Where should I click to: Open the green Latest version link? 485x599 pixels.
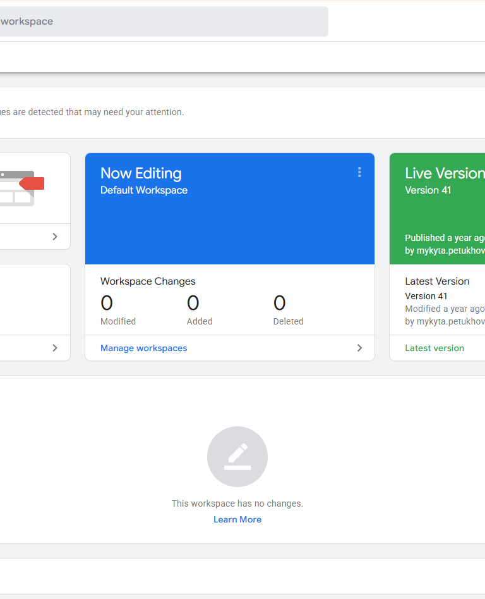434,348
